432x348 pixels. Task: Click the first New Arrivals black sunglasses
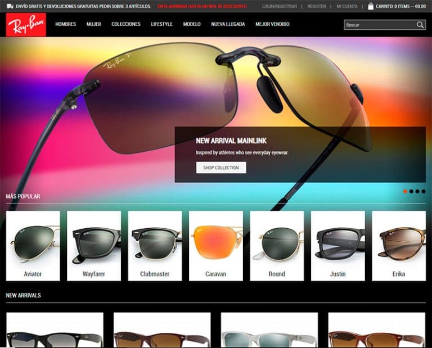pos(55,330)
